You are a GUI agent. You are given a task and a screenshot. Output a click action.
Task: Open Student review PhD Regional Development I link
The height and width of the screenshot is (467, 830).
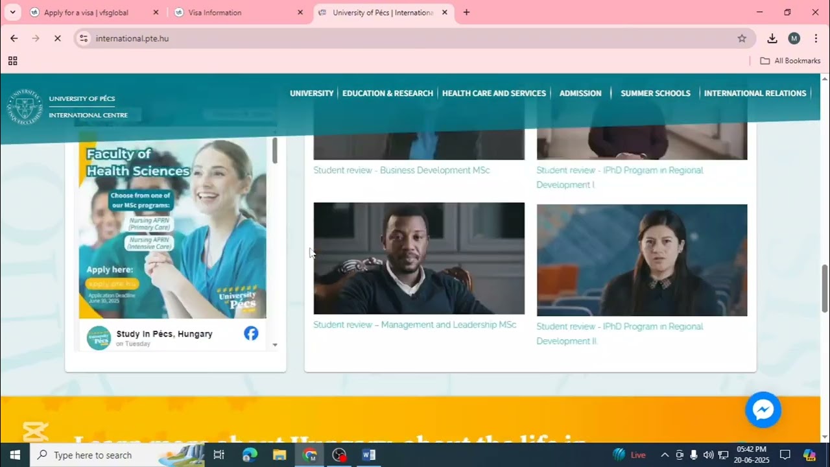tap(620, 178)
